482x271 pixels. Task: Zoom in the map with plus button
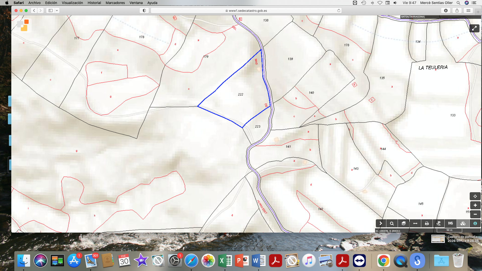tap(475, 205)
